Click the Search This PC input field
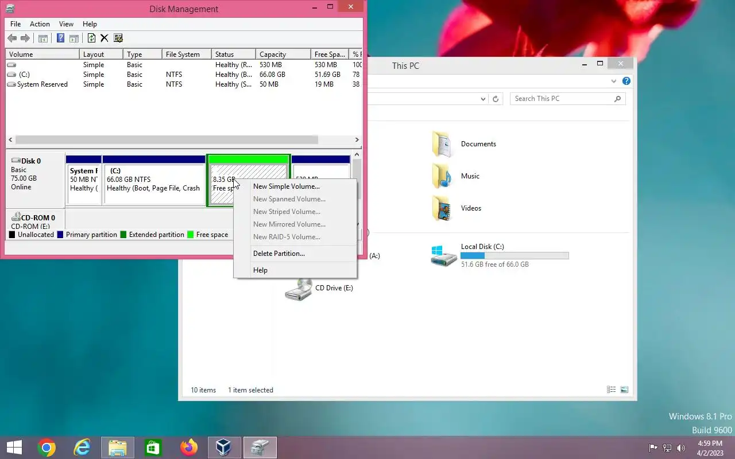This screenshot has height=459, width=735. tap(567, 99)
